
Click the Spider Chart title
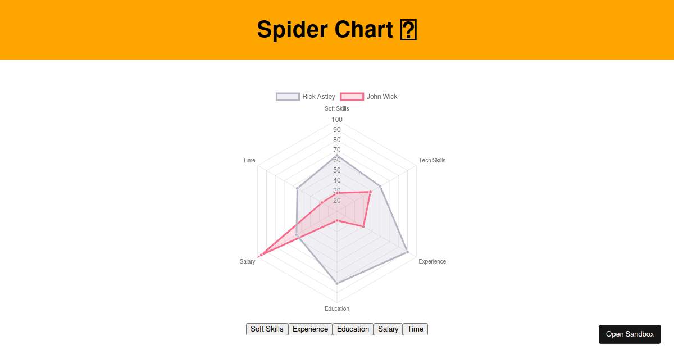point(337,29)
